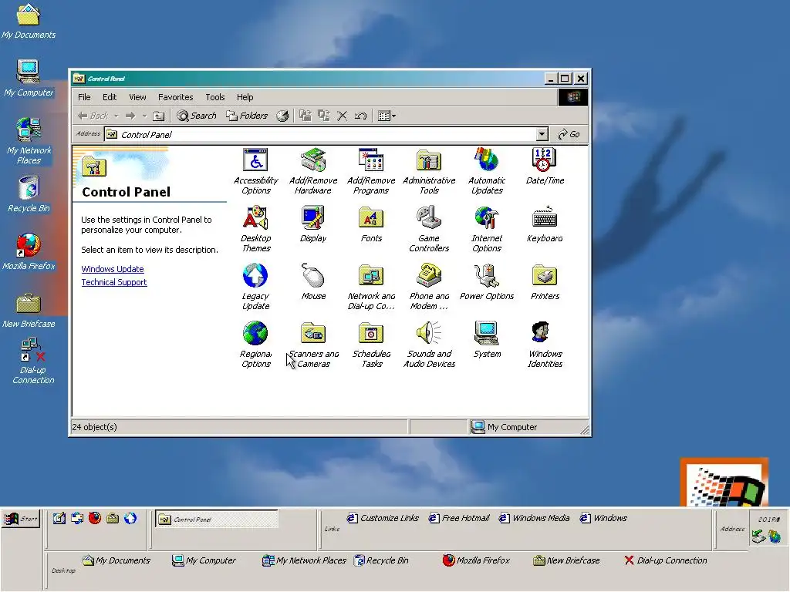Open Windows Identities applet

pyautogui.click(x=545, y=345)
